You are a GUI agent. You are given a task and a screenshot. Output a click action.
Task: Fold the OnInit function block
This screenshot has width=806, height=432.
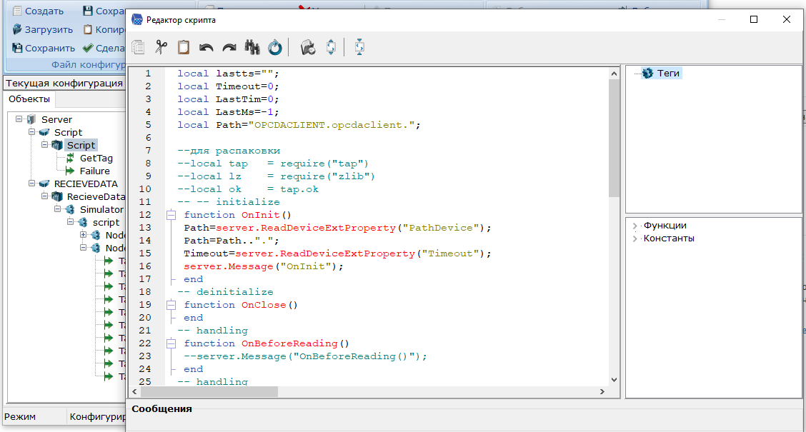click(x=171, y=215)
